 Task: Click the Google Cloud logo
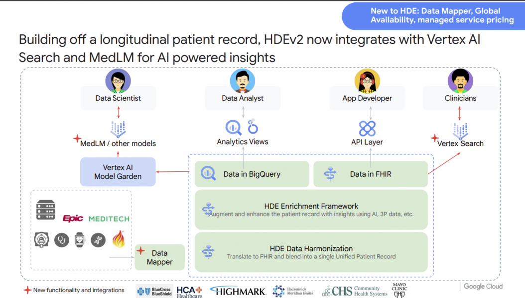click(483, 287)
